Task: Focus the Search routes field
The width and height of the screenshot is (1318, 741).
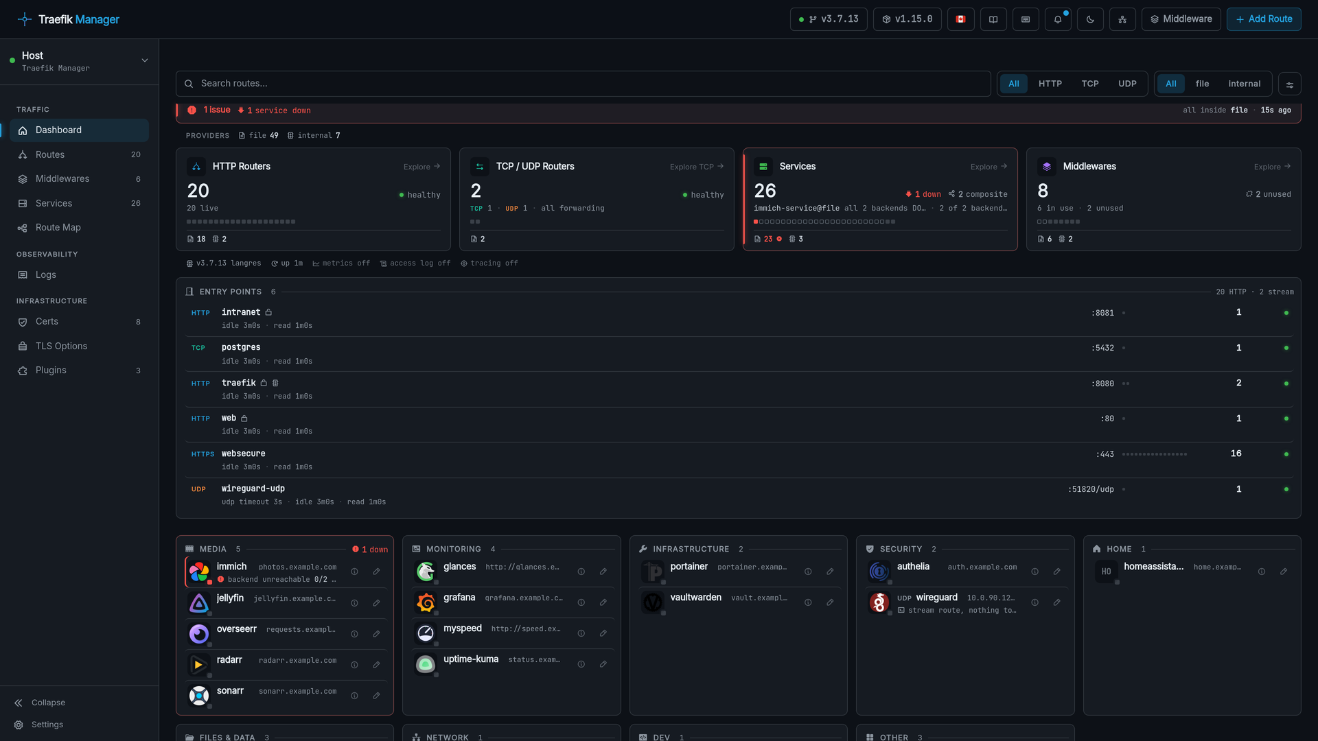Action: pyautogui.click(x=583, y=84)
